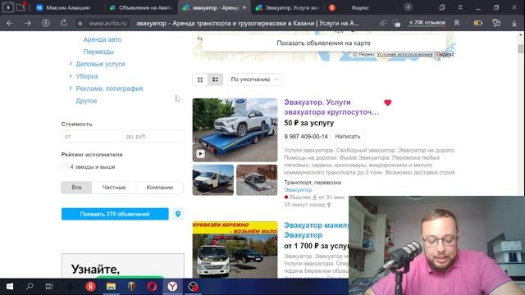Switch to Эвакуатор. Услуги tab
525x295 pixels.
pyautogui.click(x=288, y=7)
